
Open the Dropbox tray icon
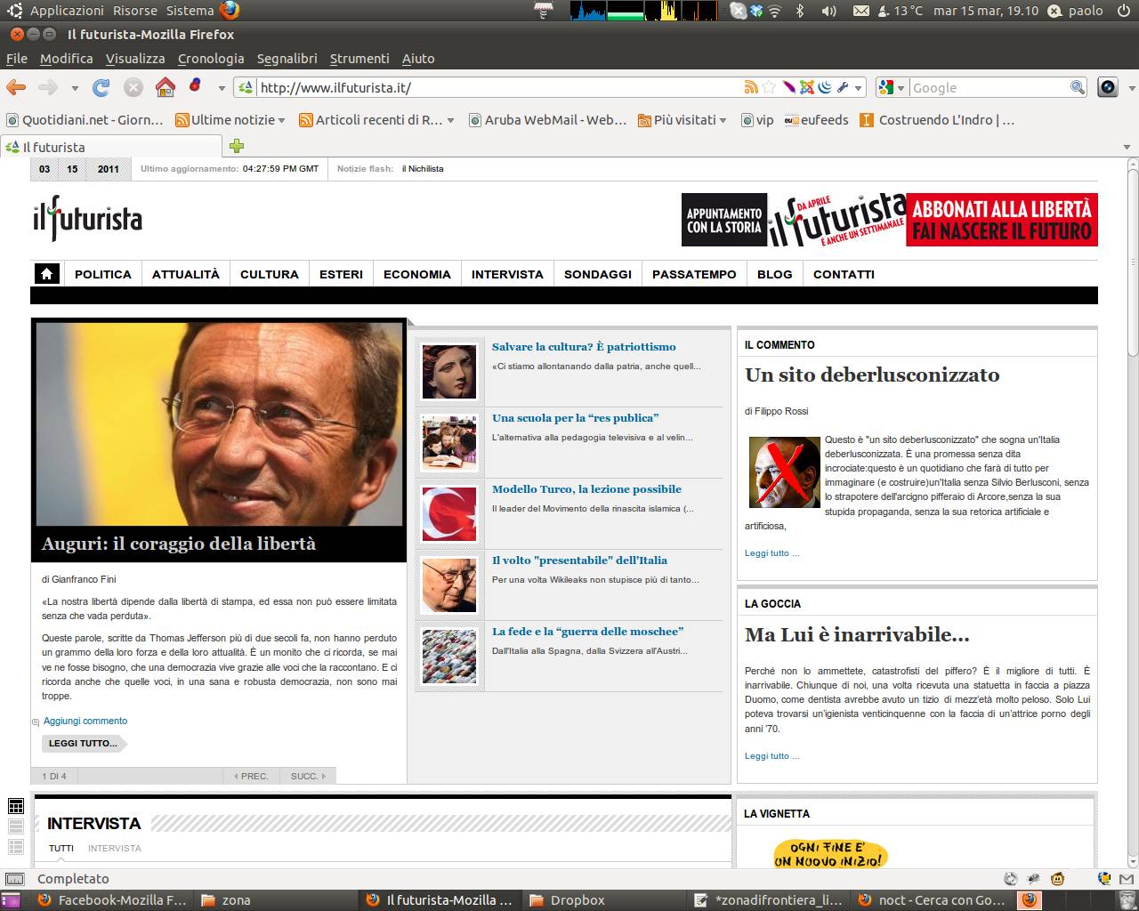756,11
